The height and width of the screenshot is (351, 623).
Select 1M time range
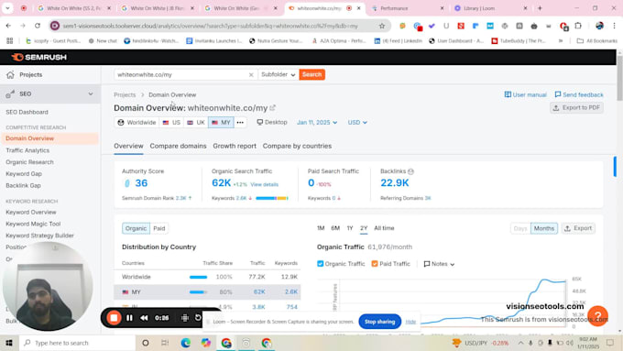[321, 228]
